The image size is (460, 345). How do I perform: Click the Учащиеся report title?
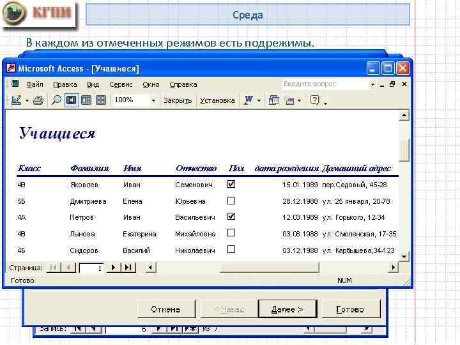(57, 134)
